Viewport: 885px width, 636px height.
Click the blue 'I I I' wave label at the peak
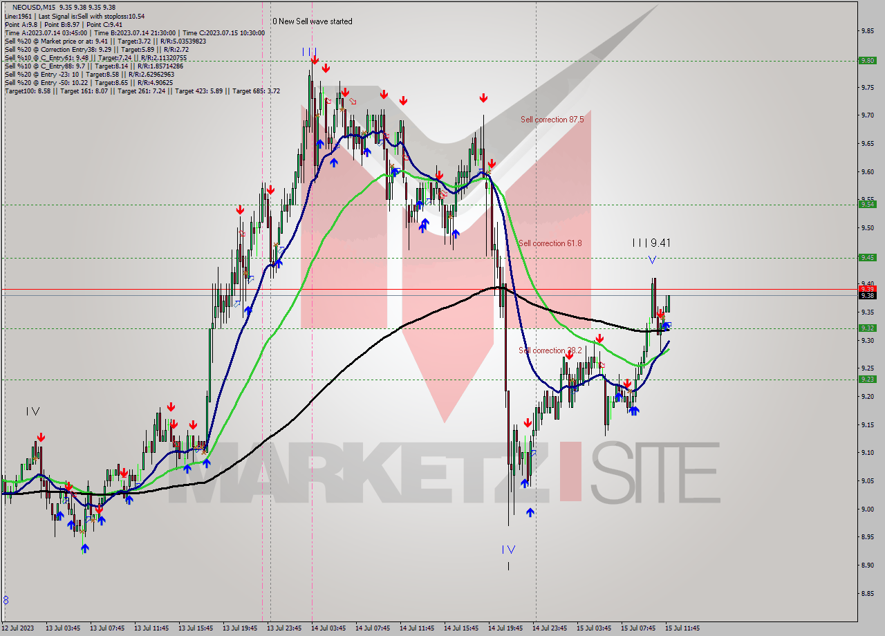[x=310, y=51]
